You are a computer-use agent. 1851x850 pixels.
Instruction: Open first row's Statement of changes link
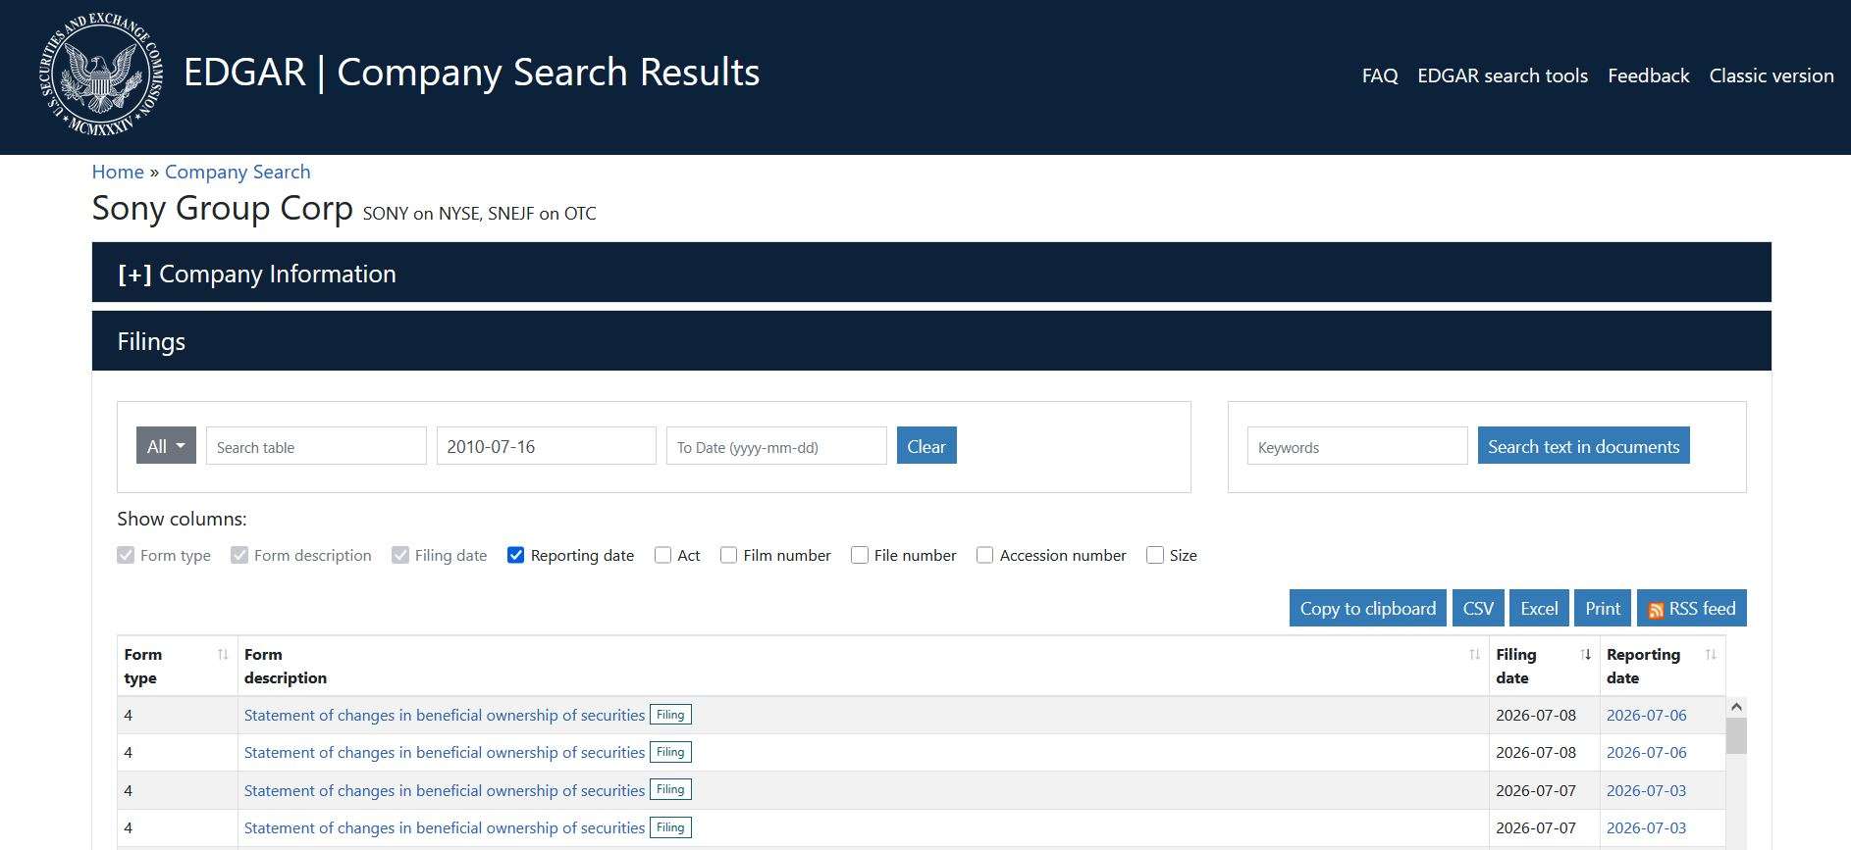[445, 716]
